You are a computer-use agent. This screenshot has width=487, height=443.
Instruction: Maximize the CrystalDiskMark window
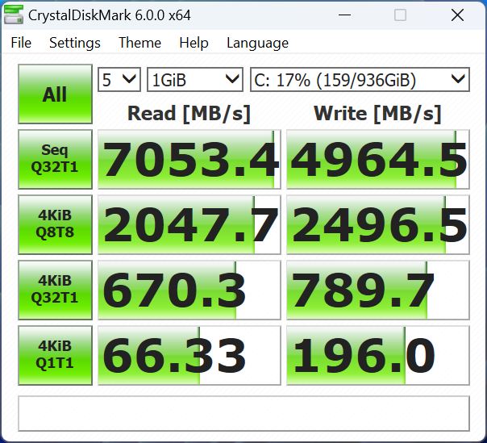(x=400, y=15)
